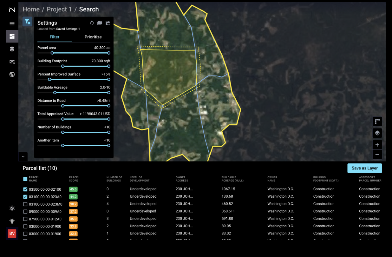Click the lightbulb icon in lower sidebar

[12, 221]
